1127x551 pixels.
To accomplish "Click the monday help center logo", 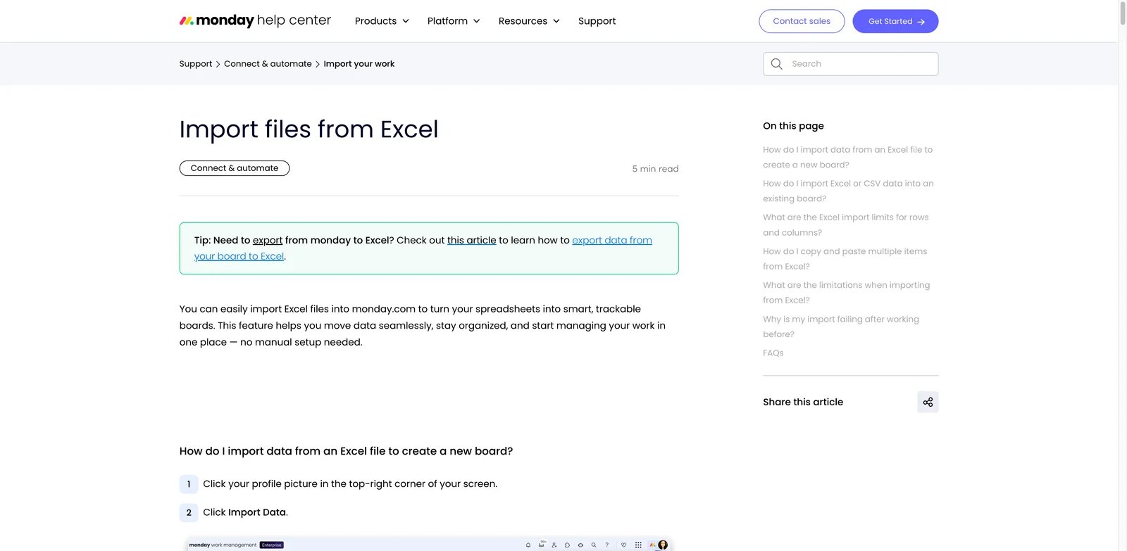I will click(x=255, y=20).
